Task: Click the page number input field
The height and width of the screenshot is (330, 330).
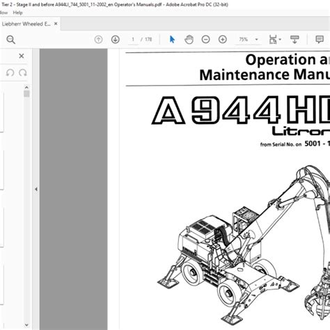Action: [133, 40]
